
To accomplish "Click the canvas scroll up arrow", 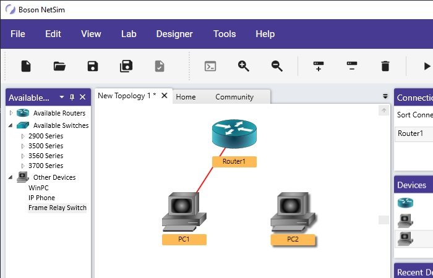I will 384,111.
